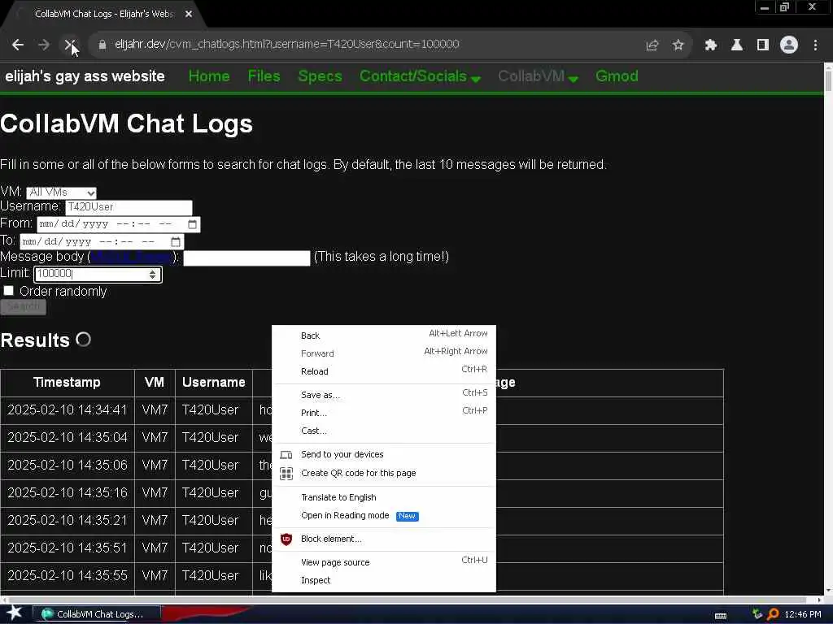Click the lock icon in address bar

tap(102, 45)
